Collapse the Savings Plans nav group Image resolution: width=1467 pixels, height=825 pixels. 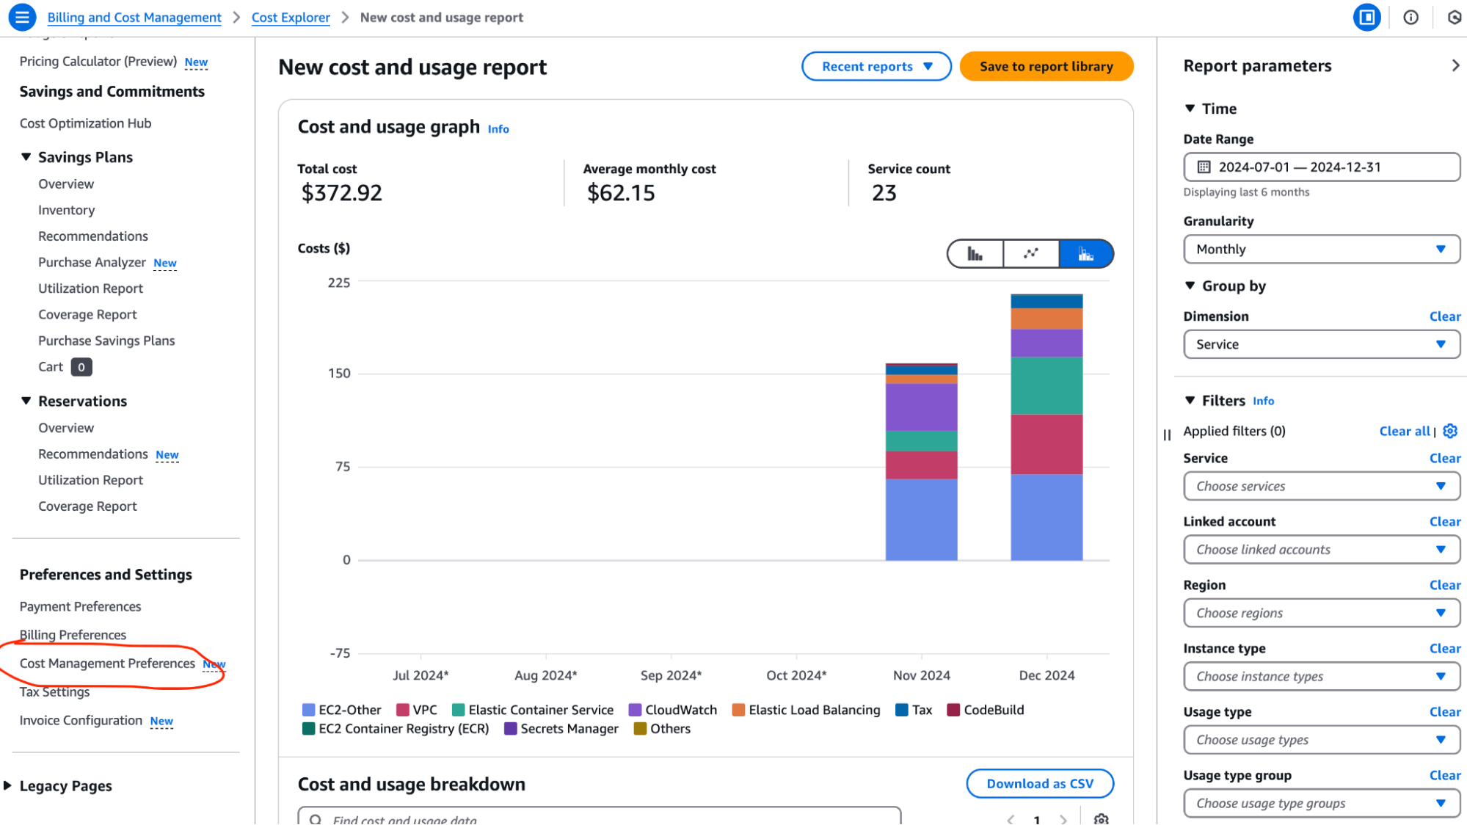coord(26,157)
